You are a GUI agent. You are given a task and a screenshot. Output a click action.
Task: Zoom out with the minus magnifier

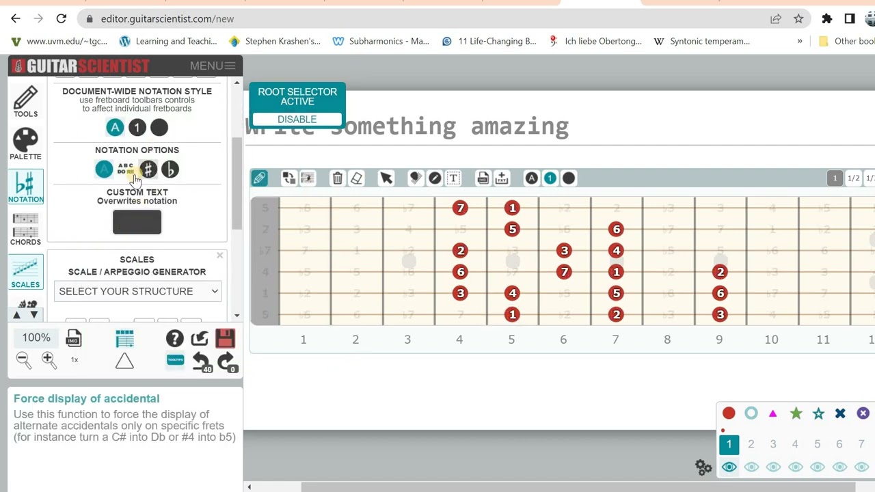[x=24, y=360]
